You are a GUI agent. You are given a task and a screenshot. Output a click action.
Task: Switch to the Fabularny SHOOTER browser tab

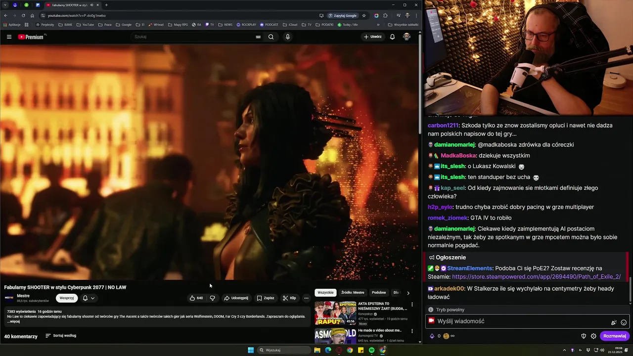coord(72,5)
